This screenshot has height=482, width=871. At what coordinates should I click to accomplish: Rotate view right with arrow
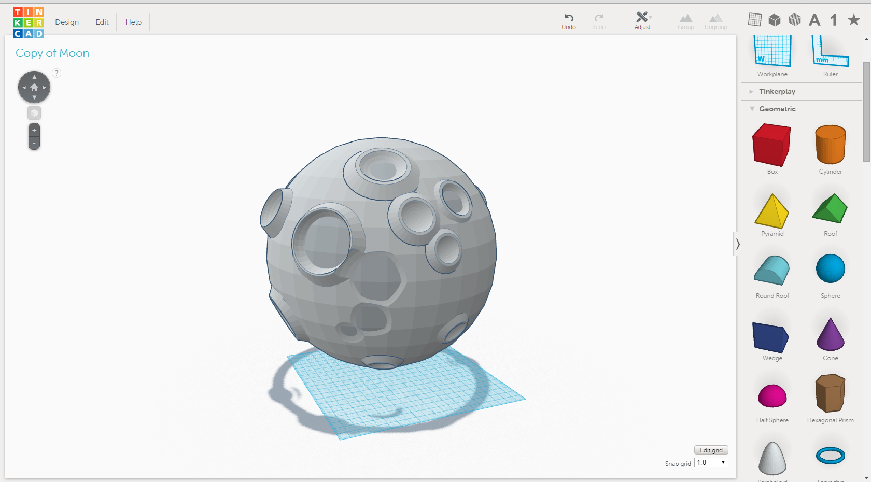point(45,88)
